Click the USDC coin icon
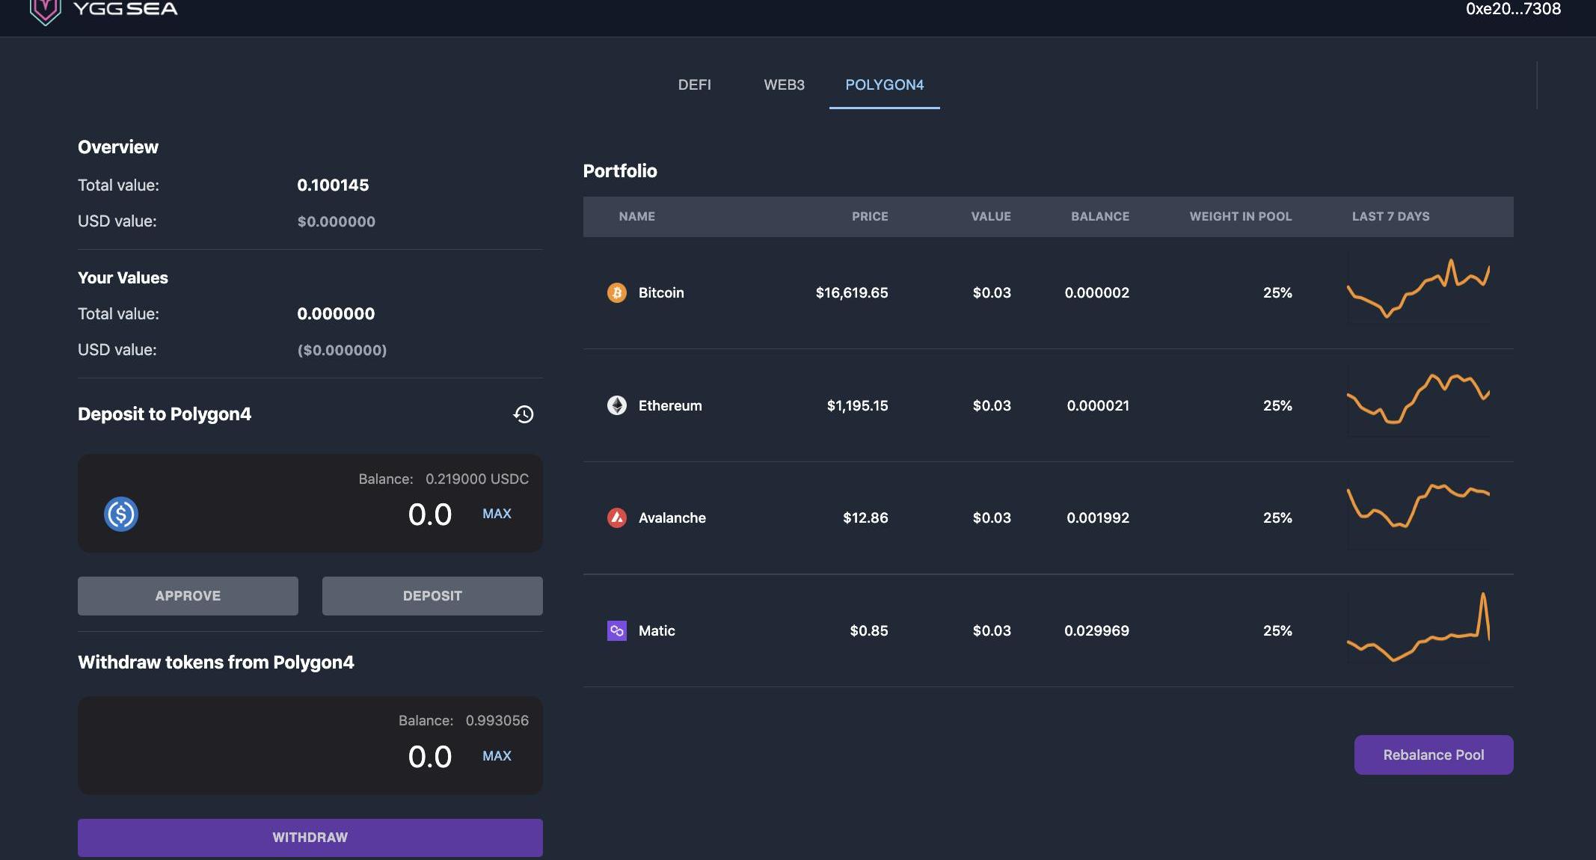 (121, 515)
